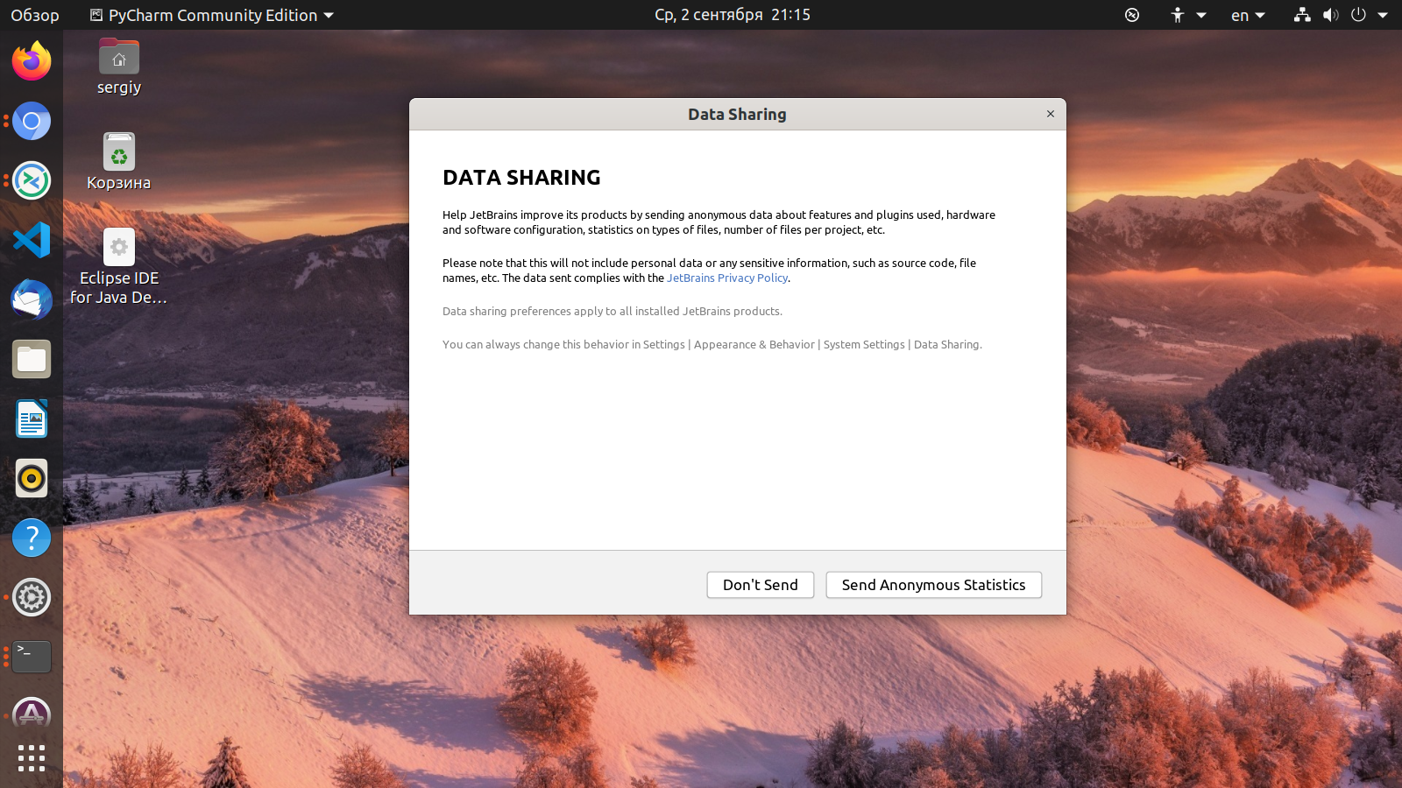Open Software Updater dock icon

tap(32, 714)
